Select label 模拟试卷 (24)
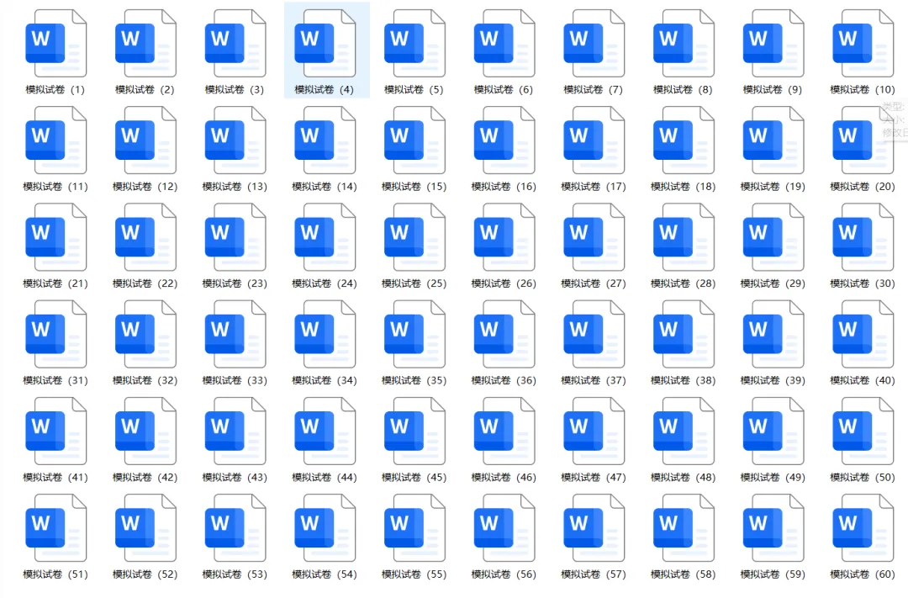 point(325,283)
